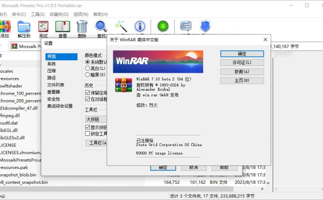Viewport: 323px width, 200px height.
Task: Select the 亮白(L) color mode option
Action: click(87, 68)
